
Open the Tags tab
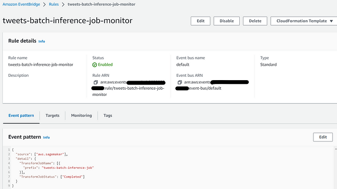[x=108, y=116]
